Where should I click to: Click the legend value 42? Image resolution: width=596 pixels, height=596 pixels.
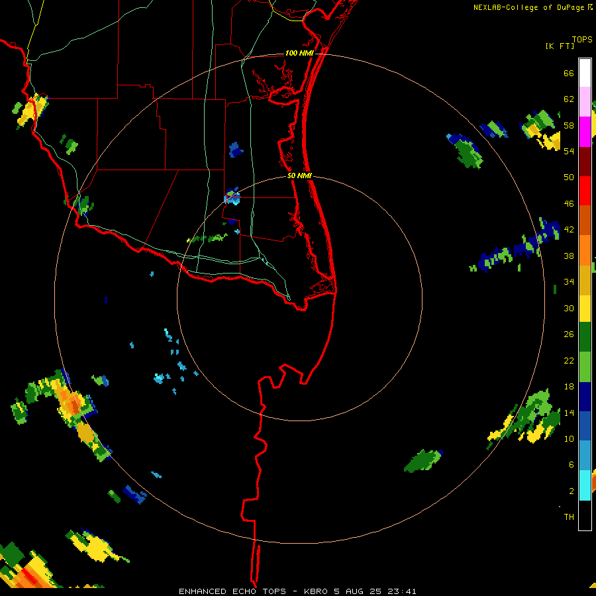[569, 230]
